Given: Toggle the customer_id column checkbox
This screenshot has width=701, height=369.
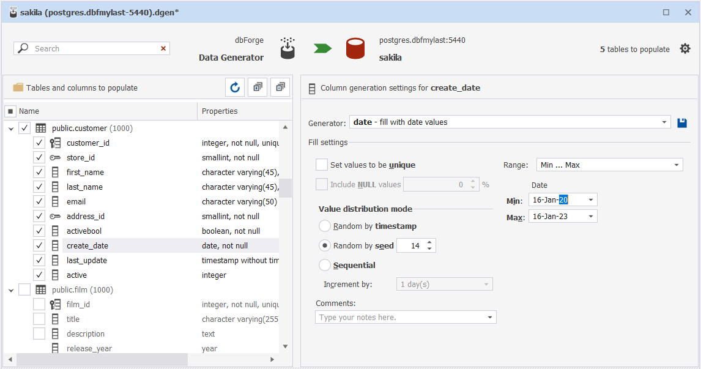Looking at the screenshot, I should click(39, 143).
